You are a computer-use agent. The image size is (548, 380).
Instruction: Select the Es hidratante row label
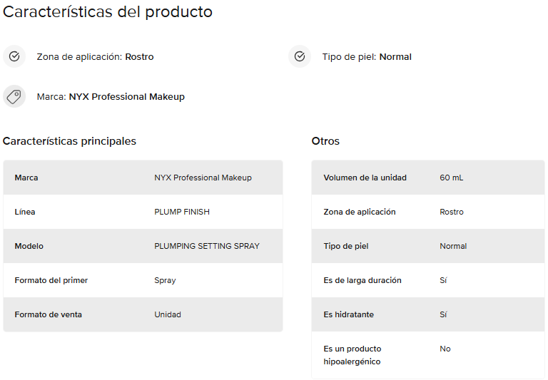[x=349, y=314]
